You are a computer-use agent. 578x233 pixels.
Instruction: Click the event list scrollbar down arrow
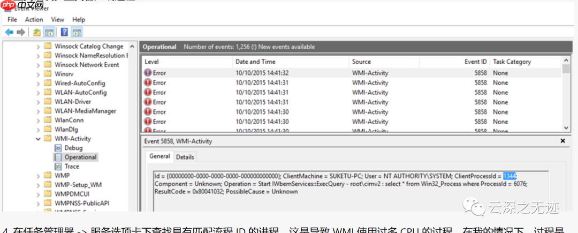coord(566,127)
